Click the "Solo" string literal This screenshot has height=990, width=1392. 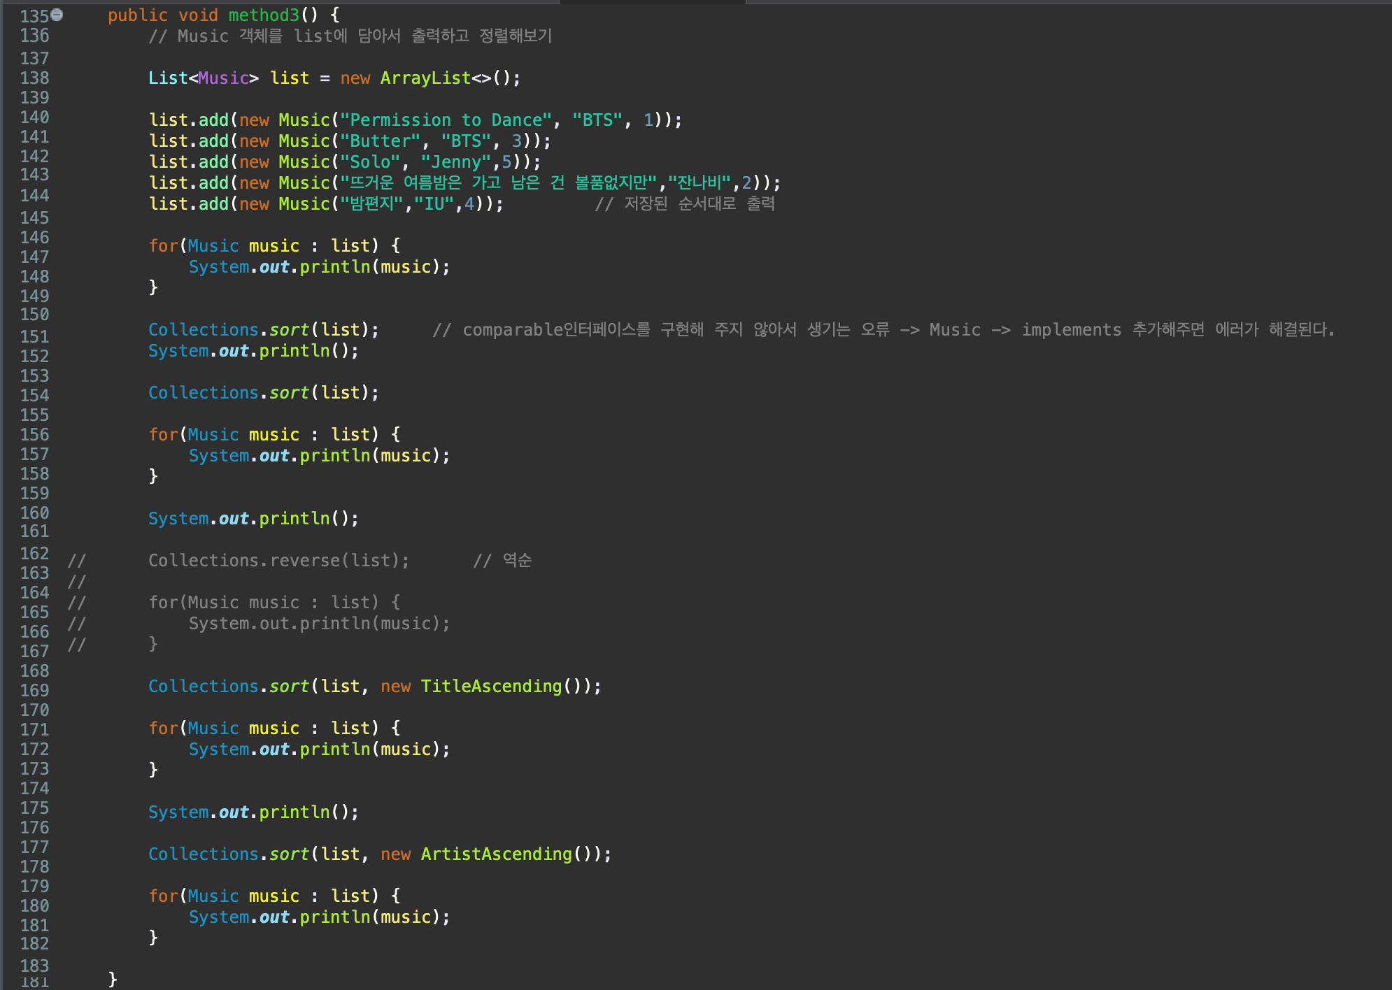[370, 162]
